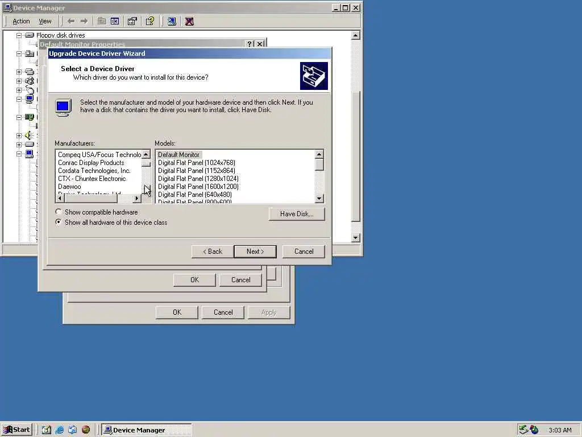The height and width of the screenshot is (437, 582).
Task: Click the wizard banner hardware icon
Action: [x=314, y=76]
